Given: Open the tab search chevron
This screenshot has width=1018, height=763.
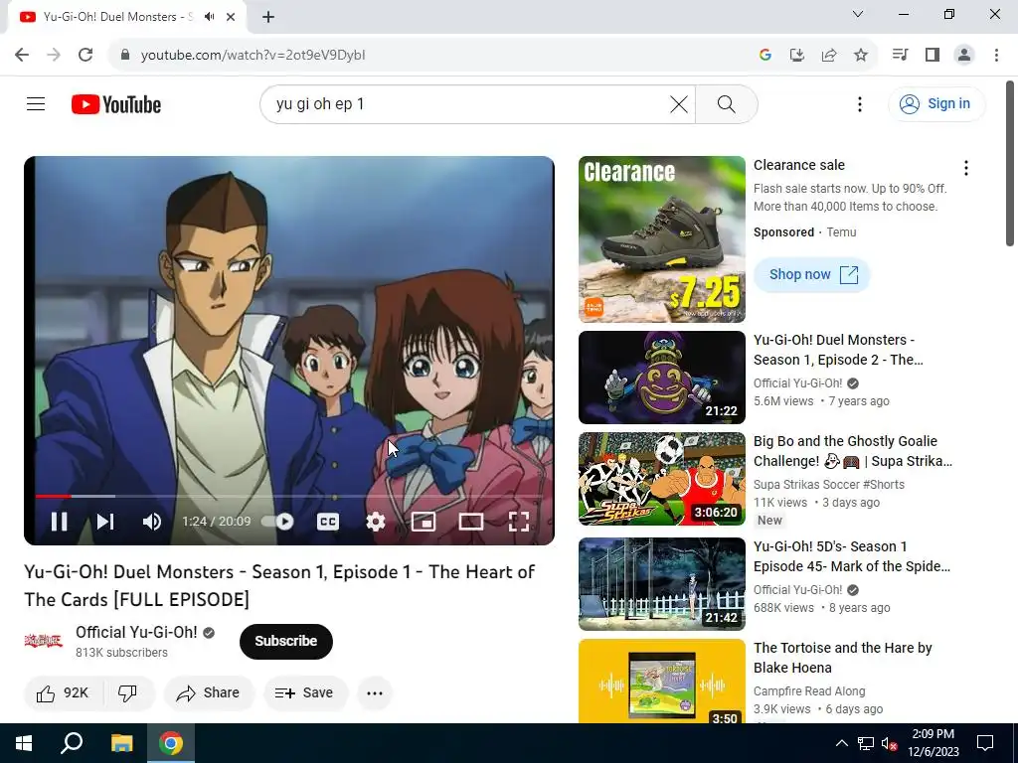Looking at the screenshot, I should tap(858, 14).
